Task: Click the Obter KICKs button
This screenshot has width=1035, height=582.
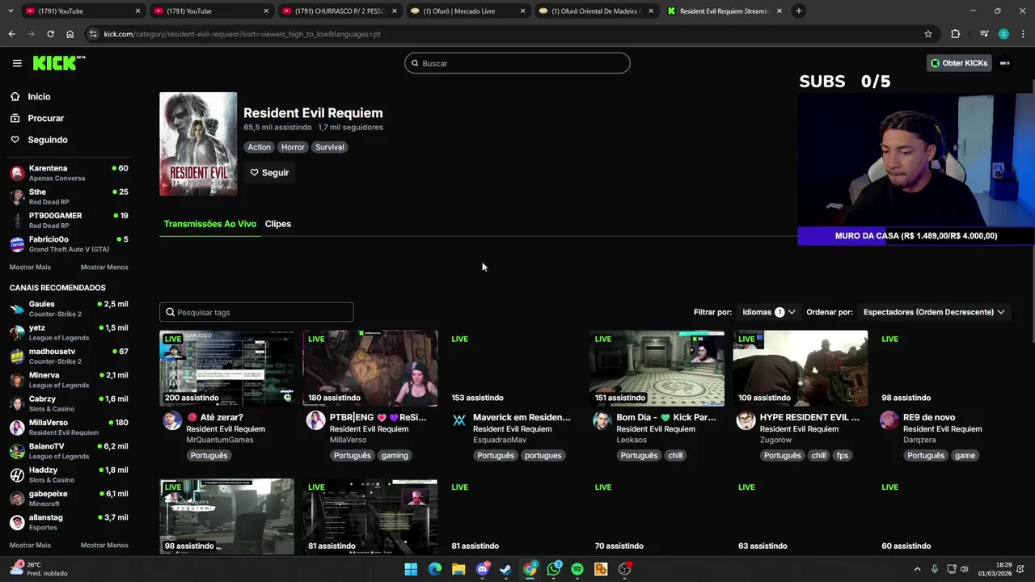Action: tap(959, 63)
